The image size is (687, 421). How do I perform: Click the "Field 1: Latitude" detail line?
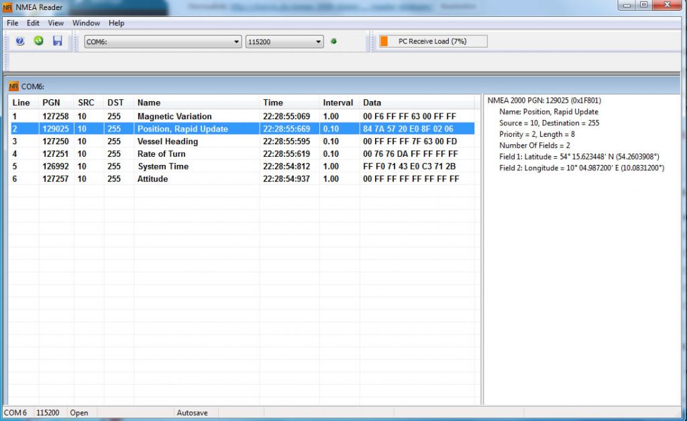tap(579, 157)
